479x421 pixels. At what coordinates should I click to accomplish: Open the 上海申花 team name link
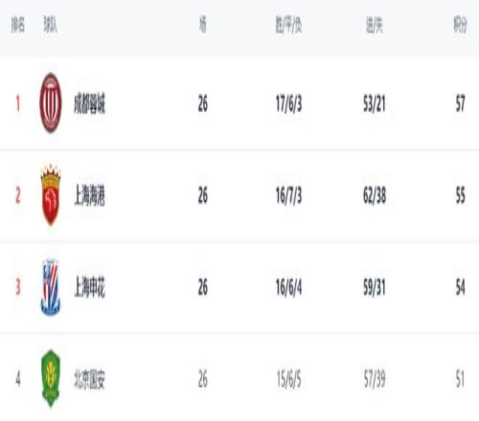coord(89,287)
